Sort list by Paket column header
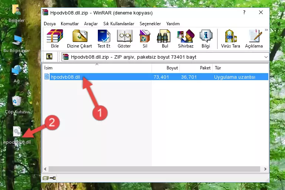285x190 pixels. click(x=196, y=68)
